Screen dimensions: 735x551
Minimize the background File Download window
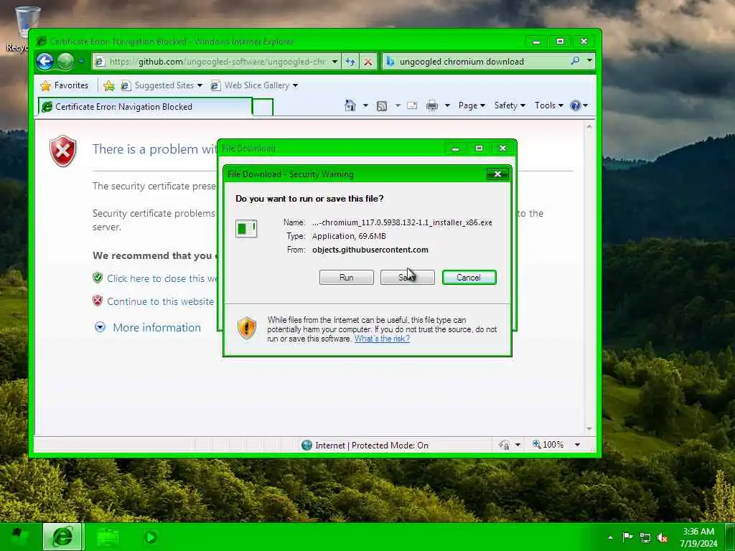click(x=455, y=149)
